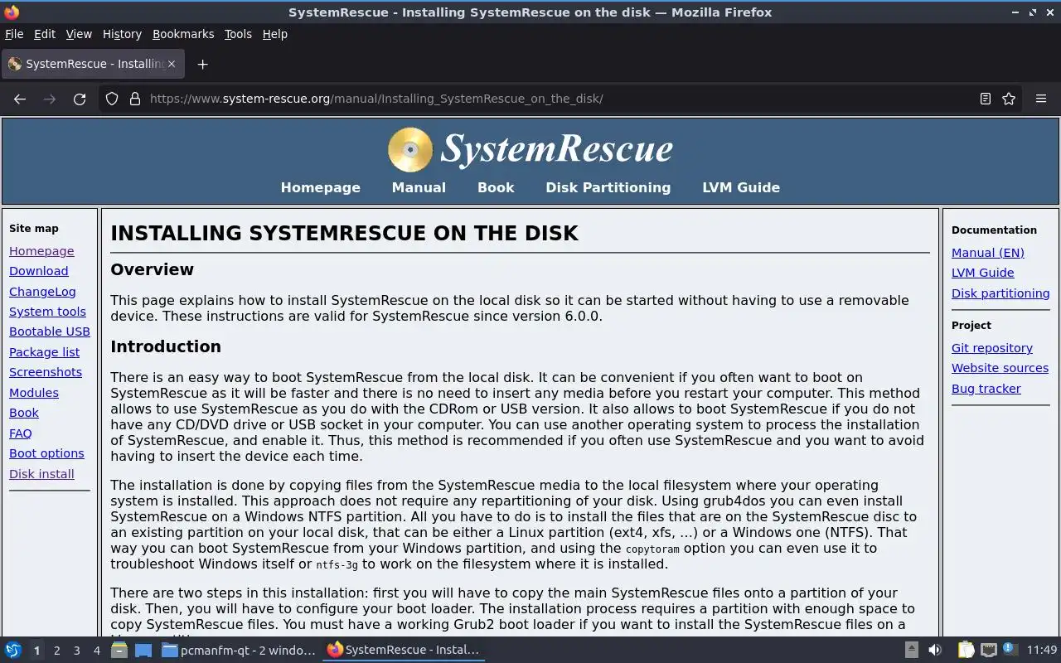Switch to virtual desktop 2
The width and height of the screenshot is (1061, 663).
pyautogui.click(x=56, y=651)
